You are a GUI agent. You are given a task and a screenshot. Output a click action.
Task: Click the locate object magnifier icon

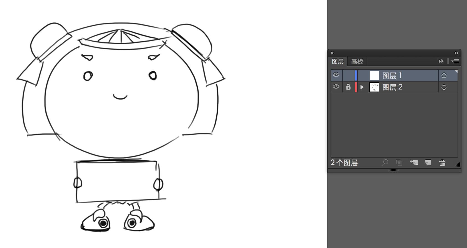point(385,163)
